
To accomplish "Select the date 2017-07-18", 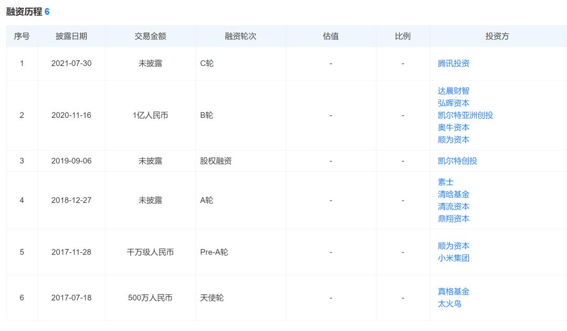I will [x=71, y=298].
